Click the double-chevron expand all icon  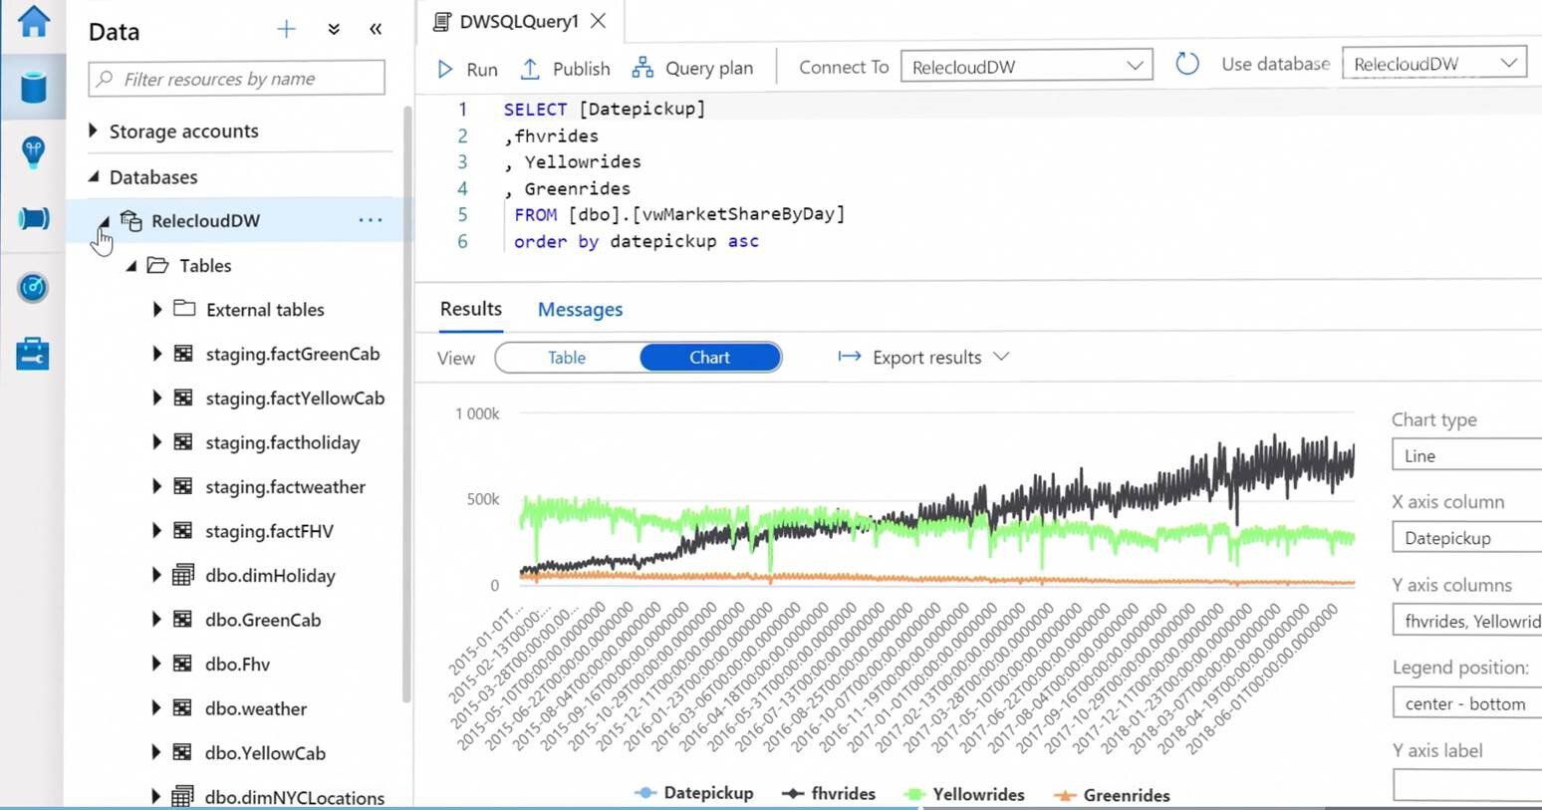click(334, 29)
